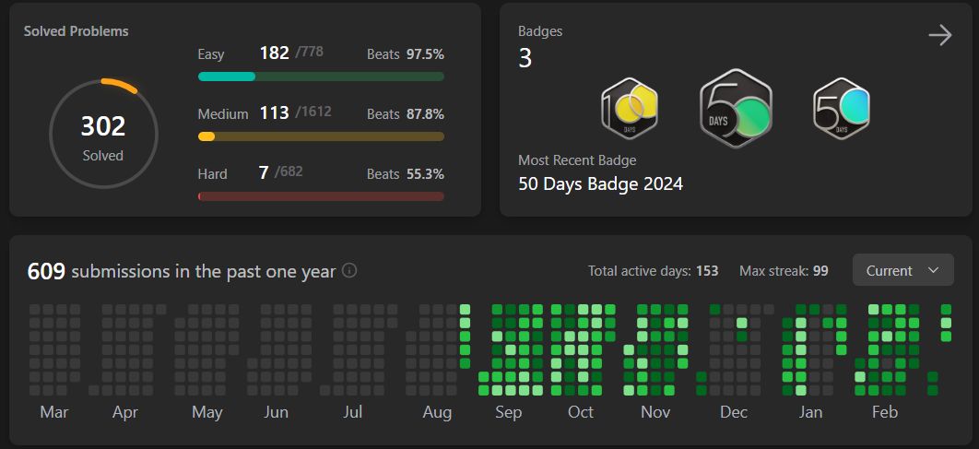Image resolution: width=979 pixels, height=449 pixels.
Task: Click the Max streak 99 stat
Action: [784, 271]
